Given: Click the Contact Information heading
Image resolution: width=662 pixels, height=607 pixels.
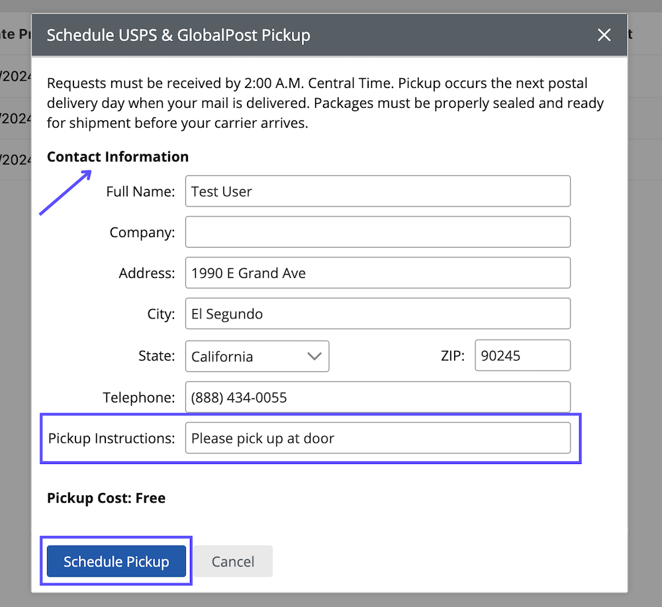Looking at the screenshot, I should point(117,157).
